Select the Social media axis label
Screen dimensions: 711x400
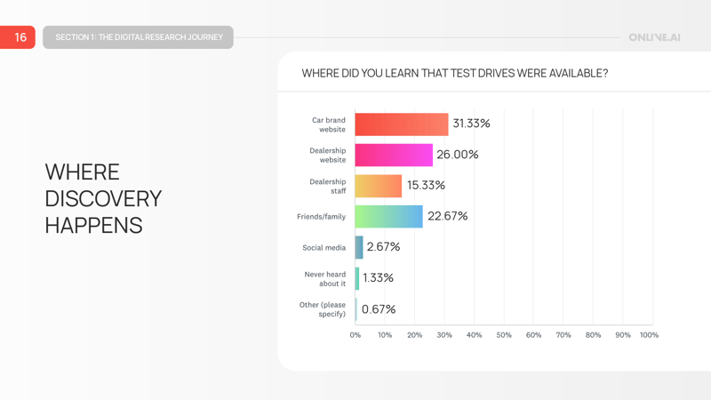point(324,248)
